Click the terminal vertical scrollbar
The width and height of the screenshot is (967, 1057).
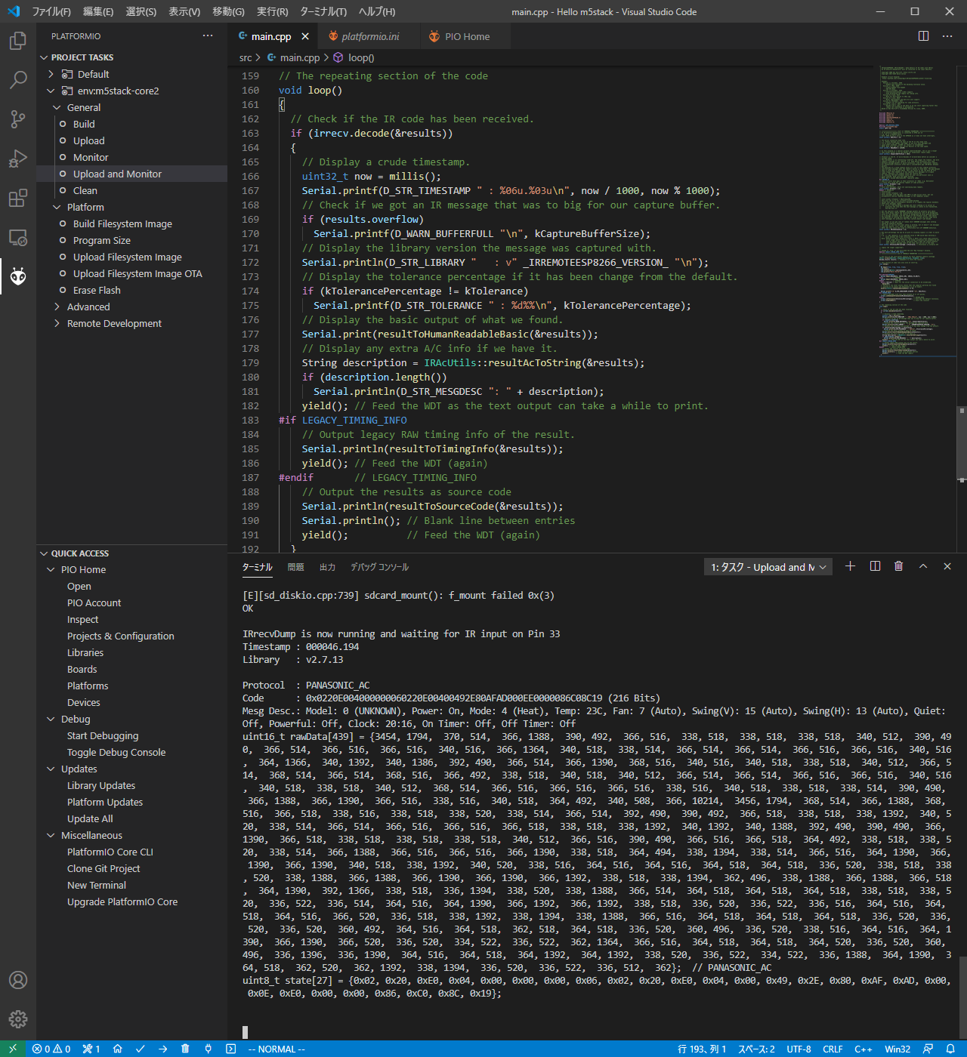pyautogui.click(x=962, y=997)
